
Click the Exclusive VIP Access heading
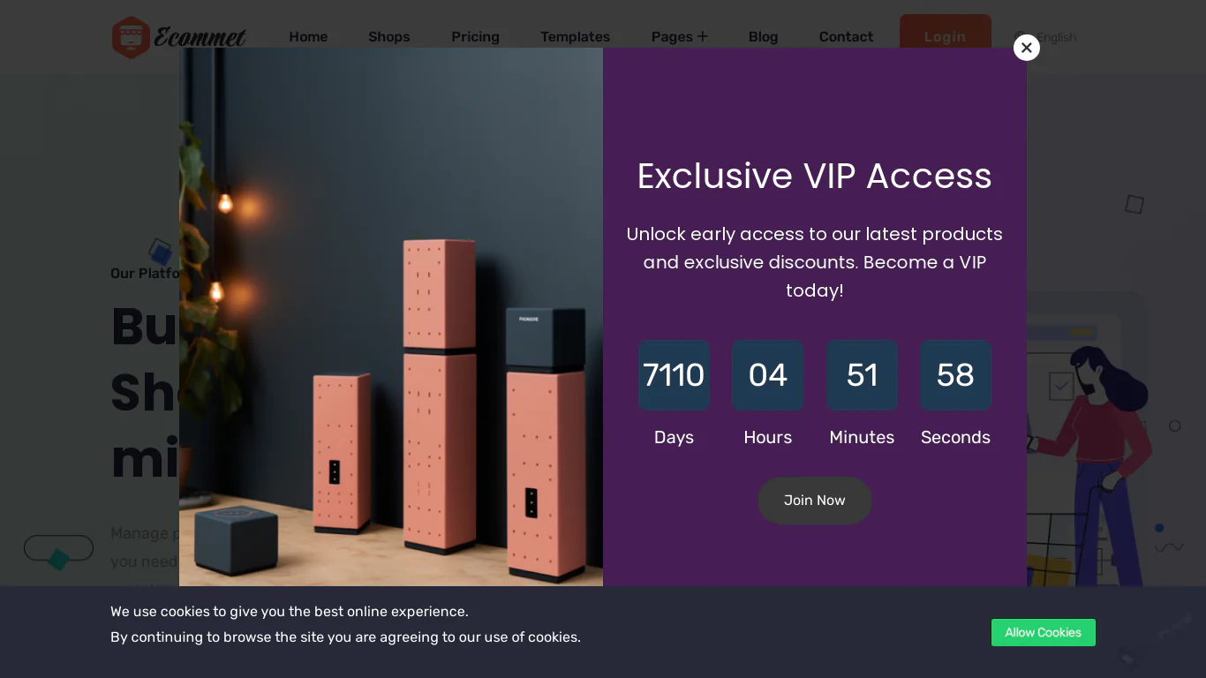(815, 176)
